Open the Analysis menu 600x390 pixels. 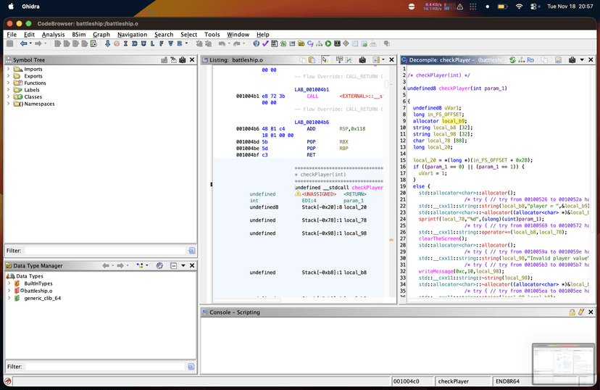pyautogui.click(x=53, y=34)
